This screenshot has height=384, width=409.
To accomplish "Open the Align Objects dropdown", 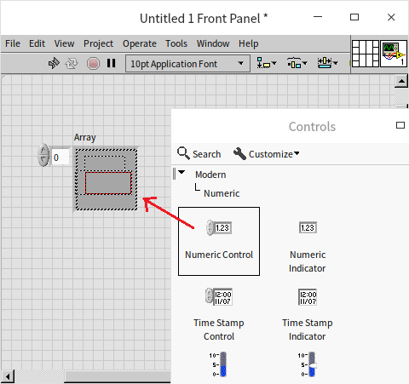I will coord(267,63).
